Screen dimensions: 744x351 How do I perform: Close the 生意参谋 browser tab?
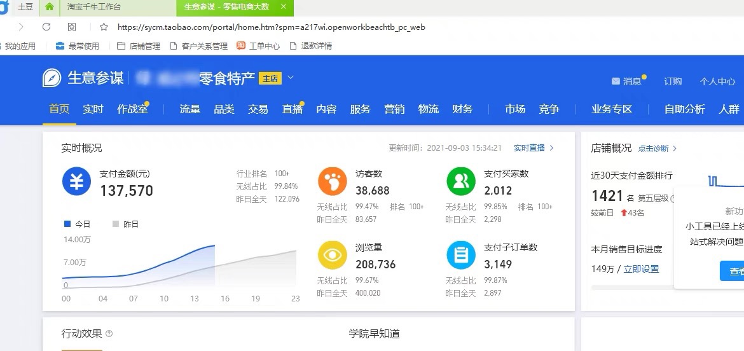(x=283, y=6)
